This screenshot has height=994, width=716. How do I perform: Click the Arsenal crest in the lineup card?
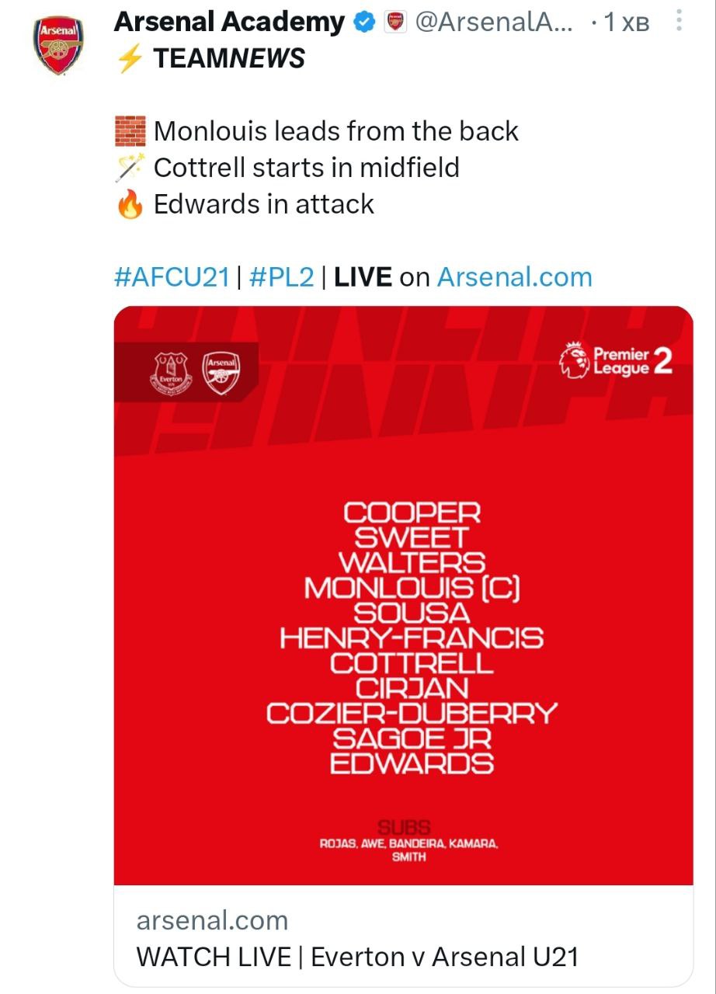tap(221, 373)
